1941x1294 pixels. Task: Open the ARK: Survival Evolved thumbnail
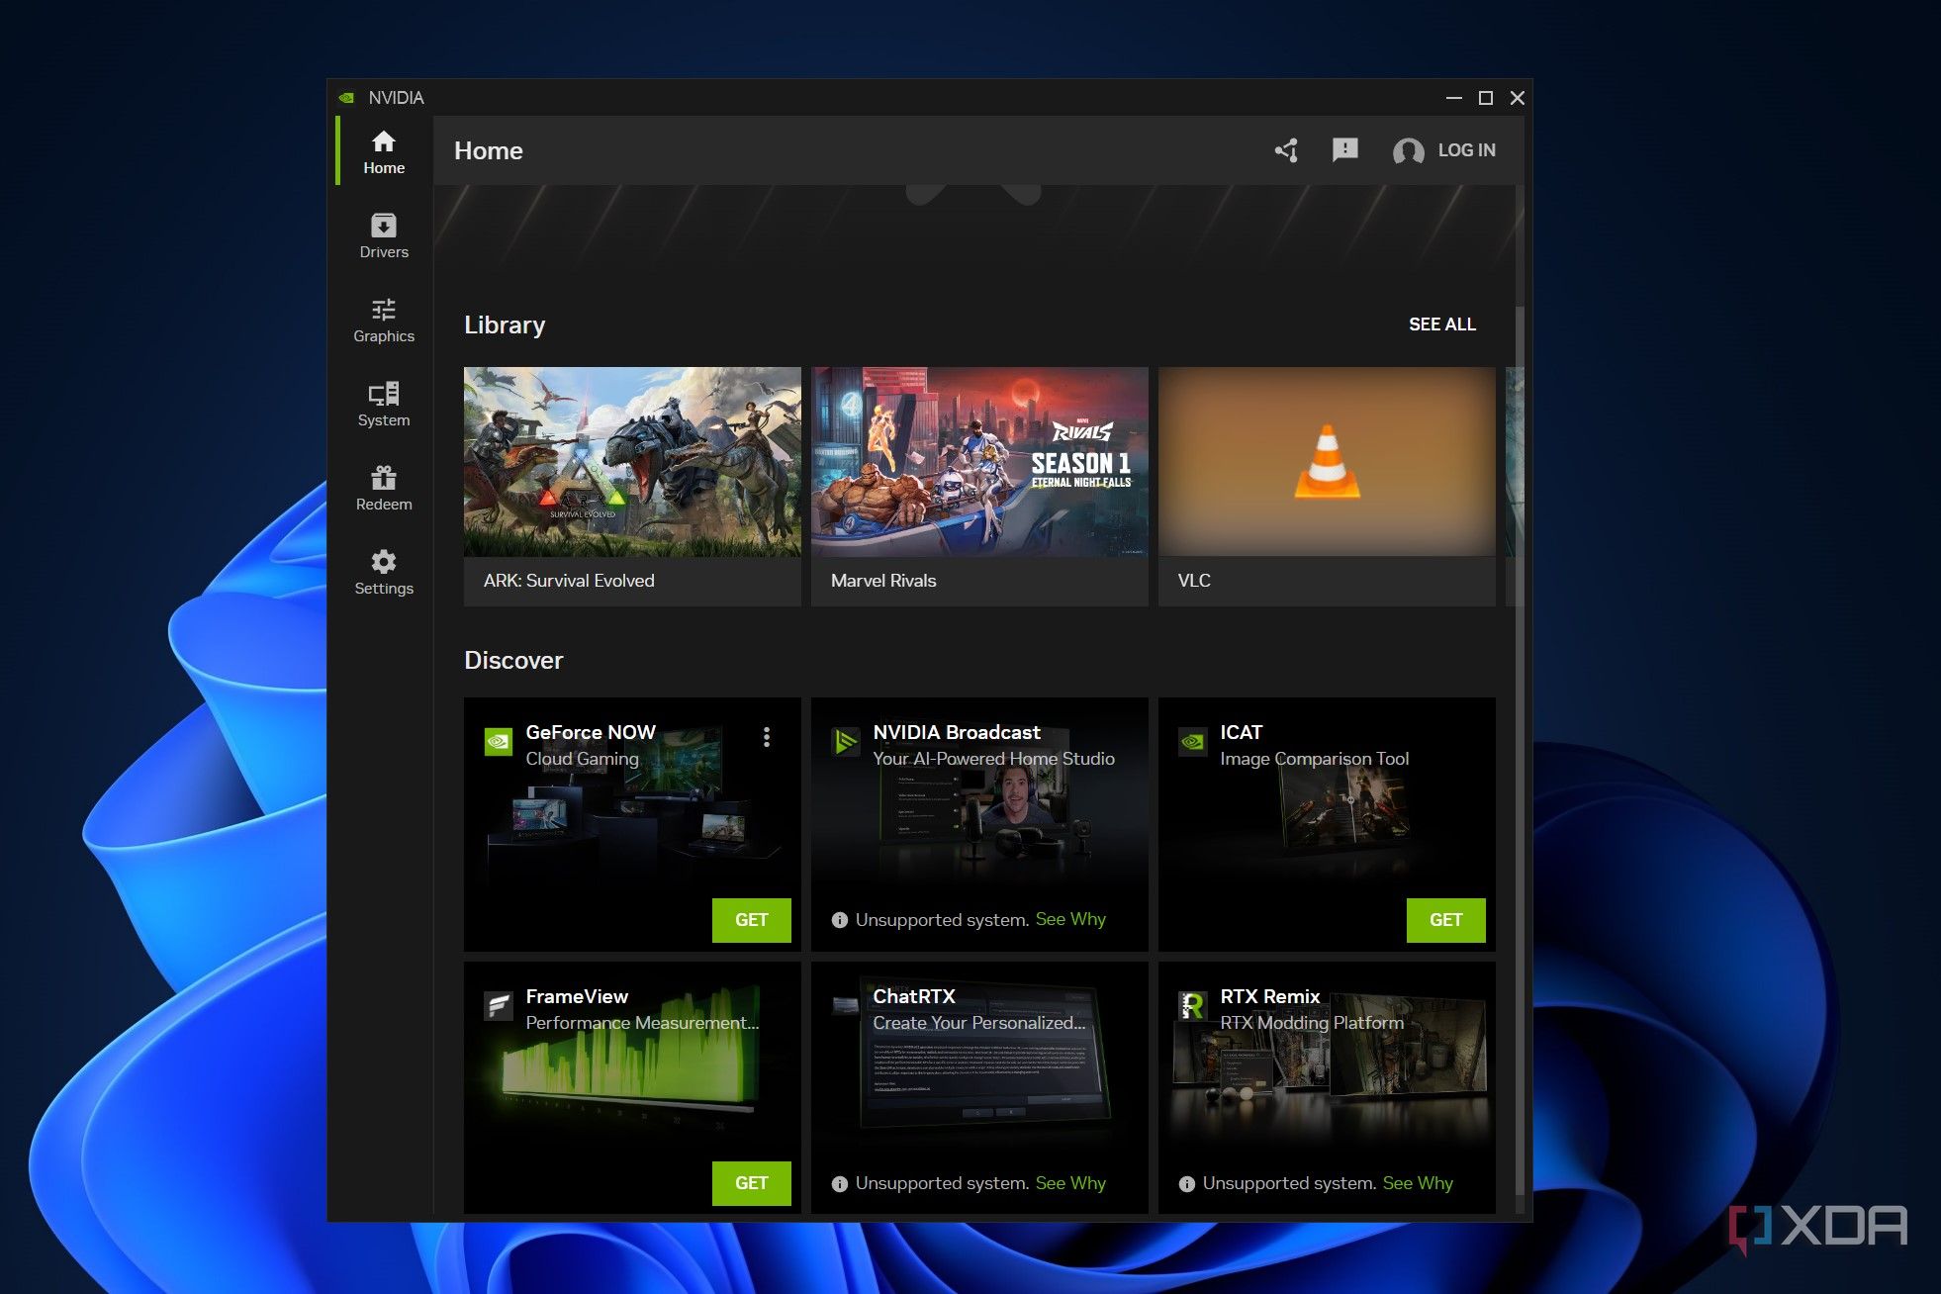coord(632,462)
